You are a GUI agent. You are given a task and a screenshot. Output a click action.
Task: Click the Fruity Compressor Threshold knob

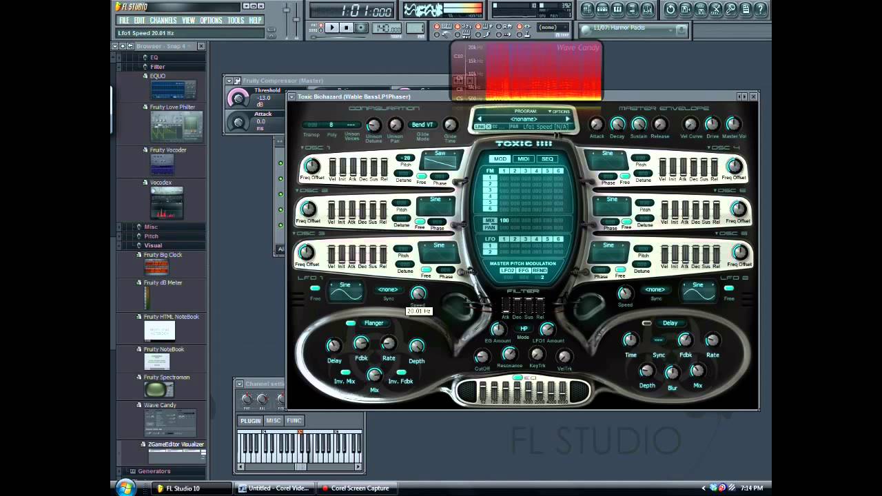[238, 98]
